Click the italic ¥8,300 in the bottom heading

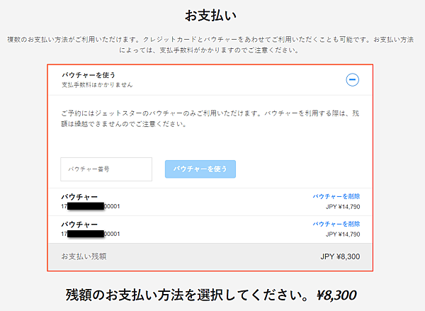click(x=336, y=294)
